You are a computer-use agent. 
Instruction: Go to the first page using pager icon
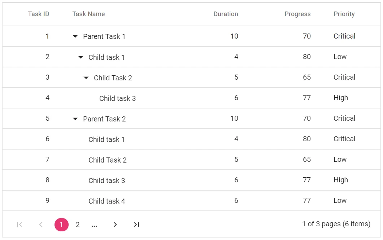tap(19, 224)
